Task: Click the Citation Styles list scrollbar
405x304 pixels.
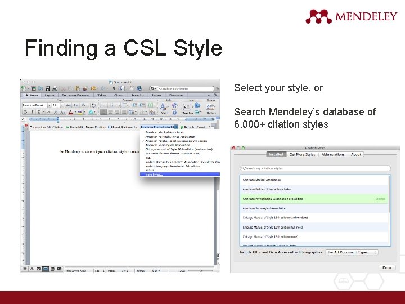Action: coord(389,194)
